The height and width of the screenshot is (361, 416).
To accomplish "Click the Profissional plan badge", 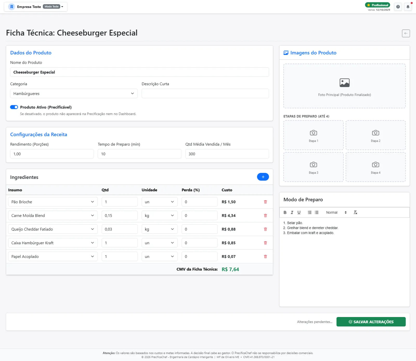I will pos(378,5).
